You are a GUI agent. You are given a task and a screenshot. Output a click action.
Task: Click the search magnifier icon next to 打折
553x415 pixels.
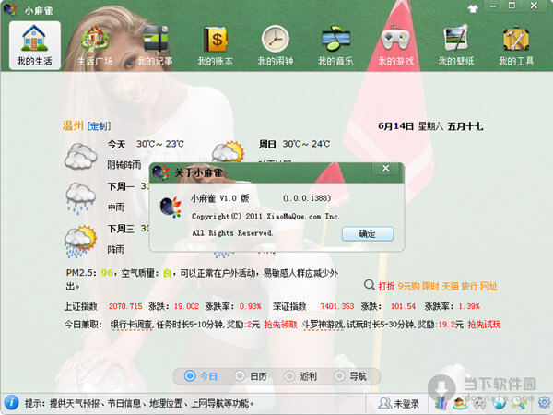tap(369, 284)
